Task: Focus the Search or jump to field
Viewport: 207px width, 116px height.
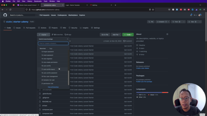Action: point(23,15)
